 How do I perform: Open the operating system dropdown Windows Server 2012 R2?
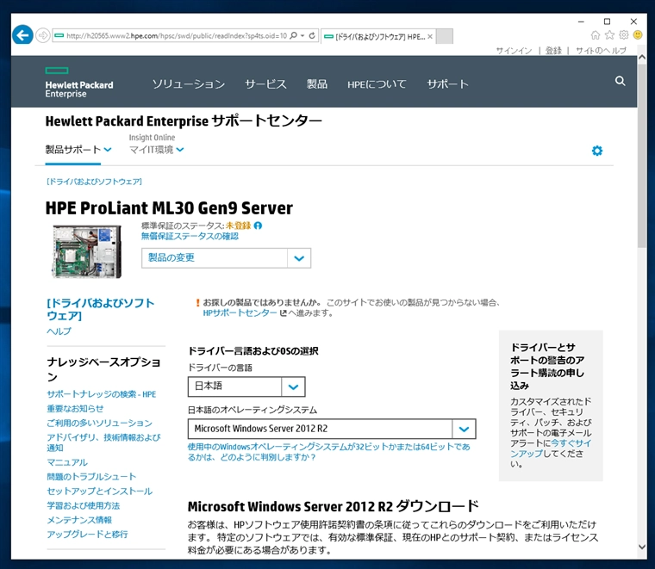pyautogui.click(x=332, y=429)
